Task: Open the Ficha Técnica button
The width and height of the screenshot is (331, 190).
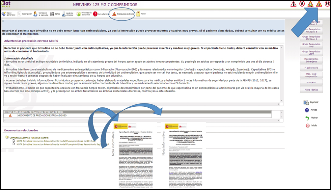Action: tap(311, 90)
